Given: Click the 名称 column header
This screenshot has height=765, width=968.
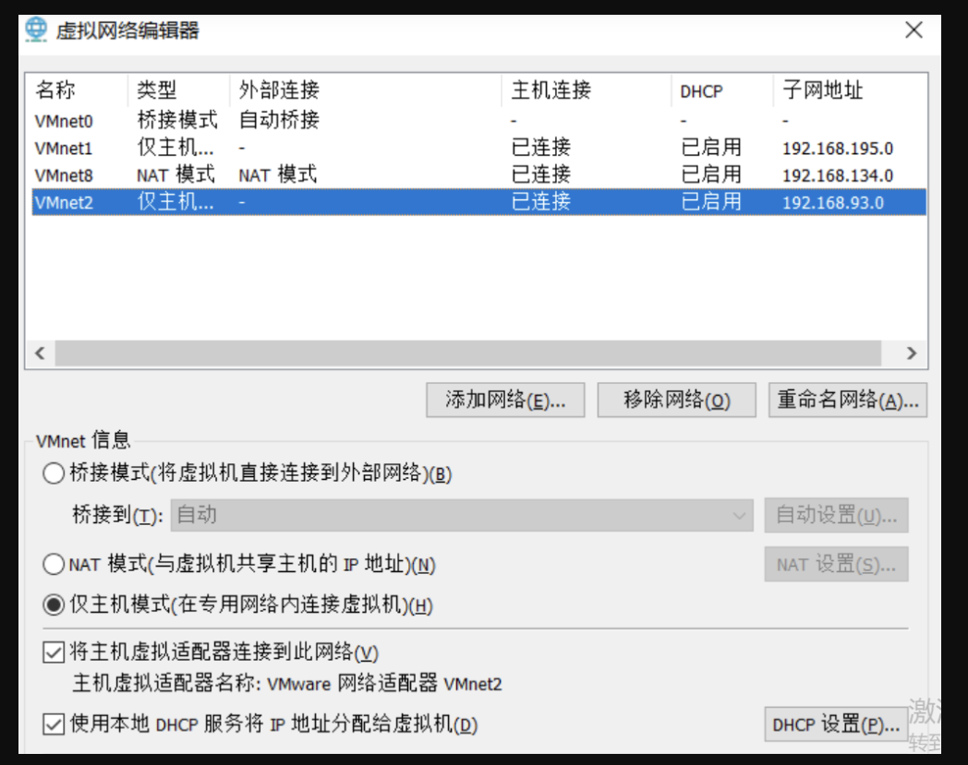Looking at the screenshot, I should point(79,90).
